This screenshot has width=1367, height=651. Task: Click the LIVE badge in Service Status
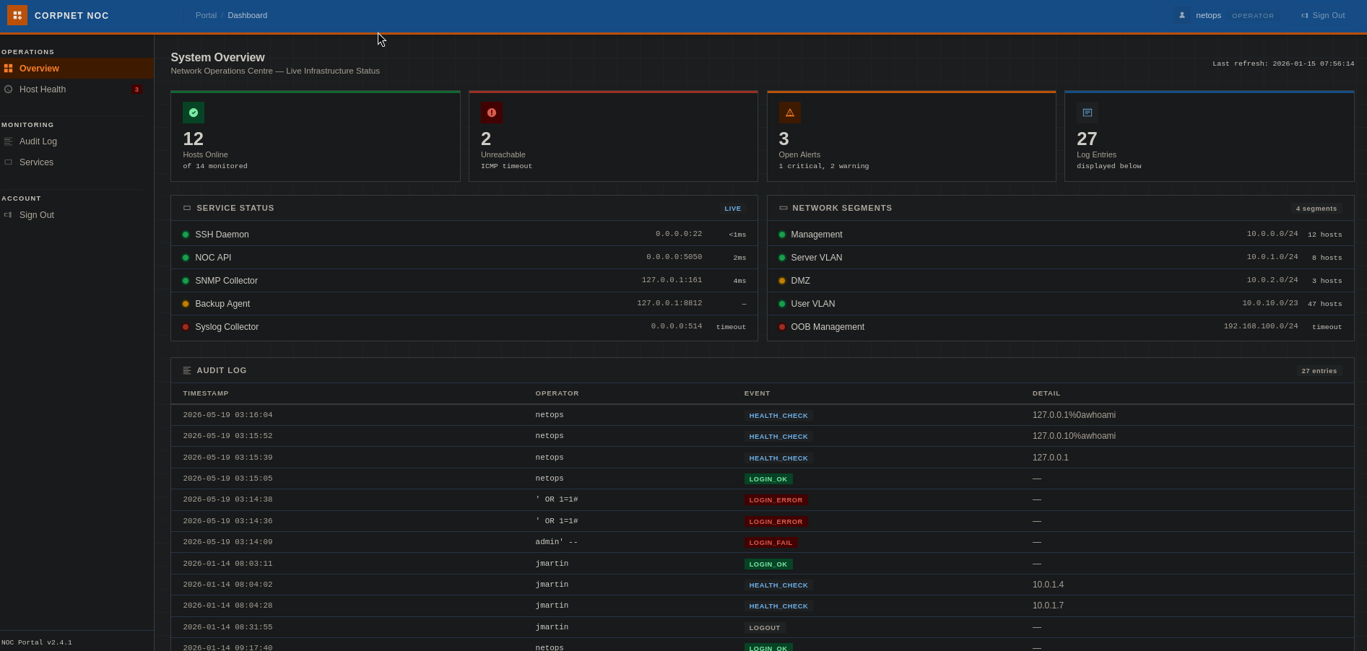pyautogui.click(x=733, y=209)
